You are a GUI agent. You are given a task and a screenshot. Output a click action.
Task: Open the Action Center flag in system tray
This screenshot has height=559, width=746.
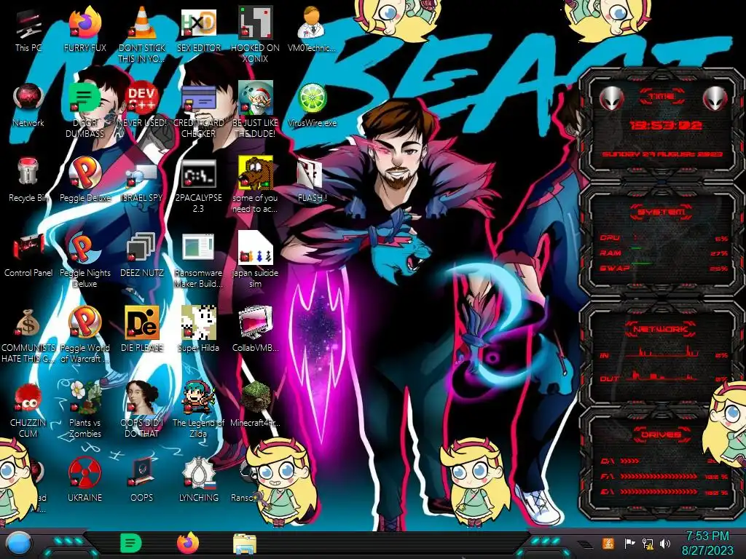[x=629, y=543]
